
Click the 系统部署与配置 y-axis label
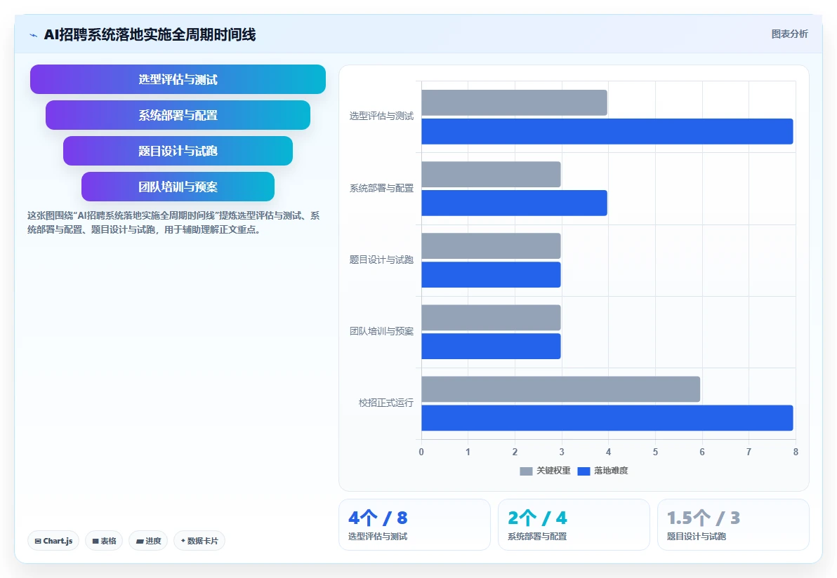381,188
